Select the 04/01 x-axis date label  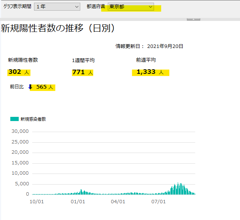118,202
